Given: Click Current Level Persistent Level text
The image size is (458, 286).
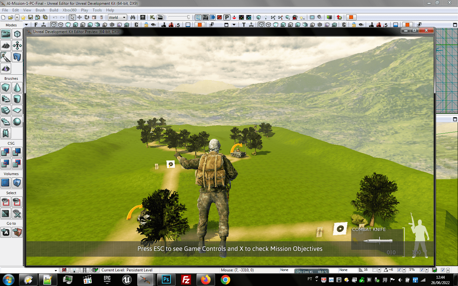Looking at the screenshot, I should click(127, 270).
